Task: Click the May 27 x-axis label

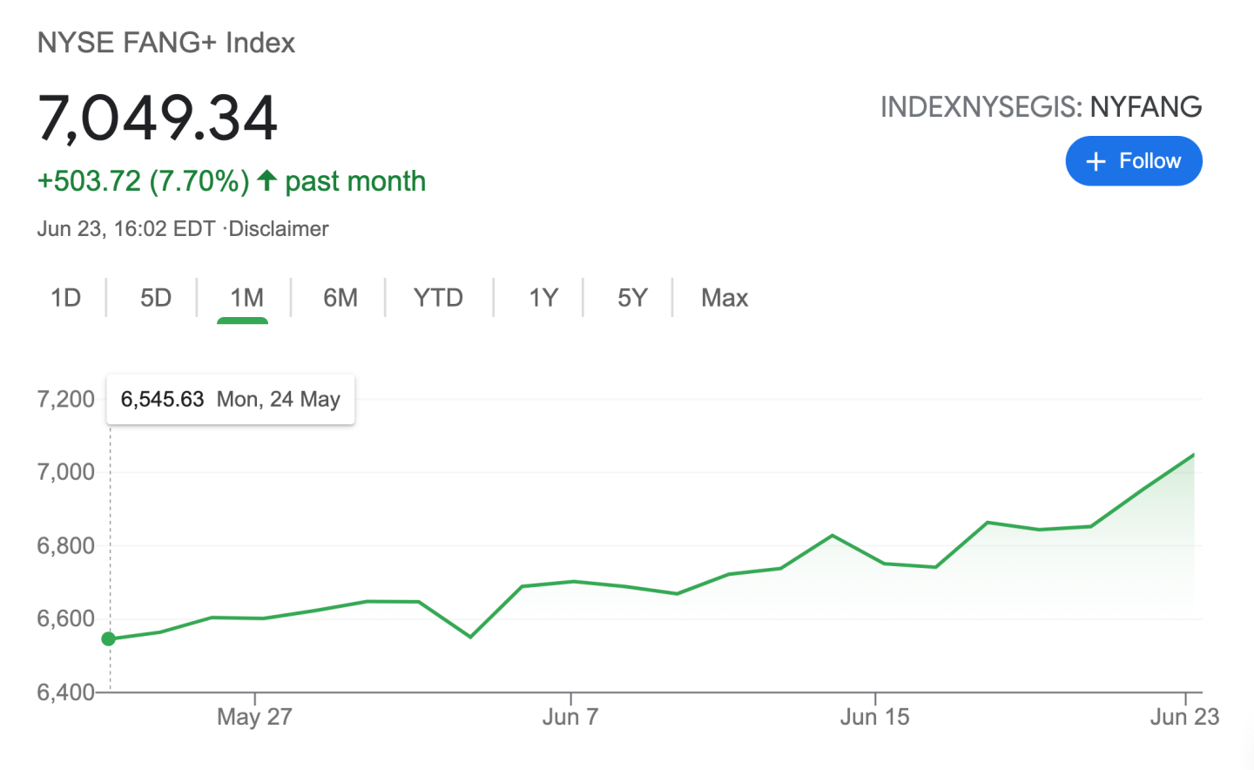Action: click(x=254, y=717)
